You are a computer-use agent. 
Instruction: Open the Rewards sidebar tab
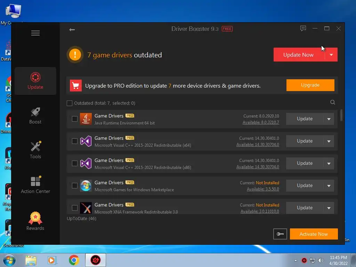click(35, 221)
